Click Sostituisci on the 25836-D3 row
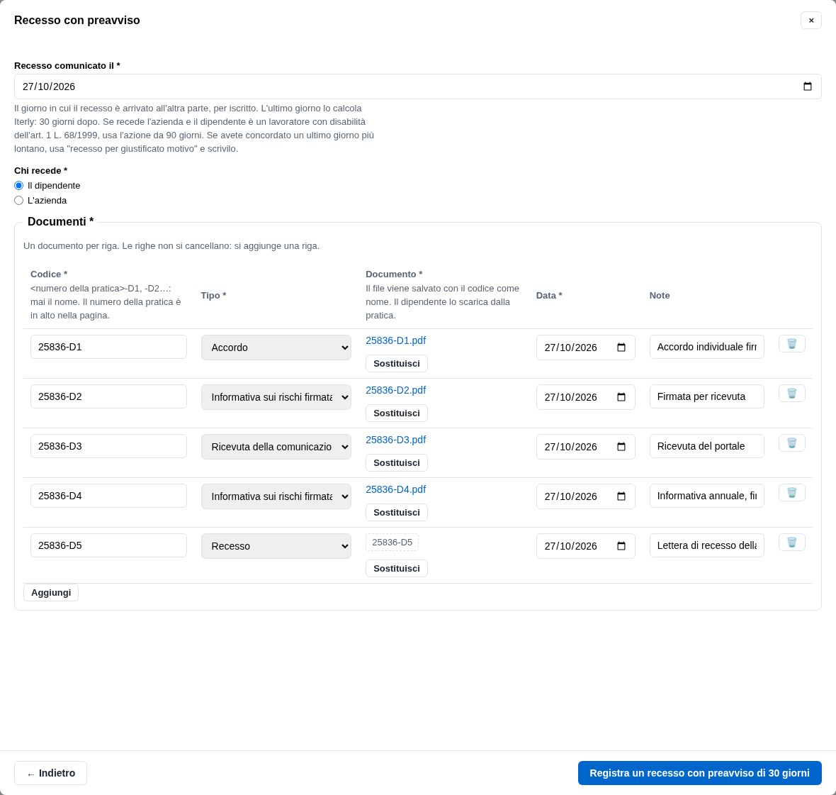Image resolution: width=836 pixels, height=795 pixels. pos(397,462)
